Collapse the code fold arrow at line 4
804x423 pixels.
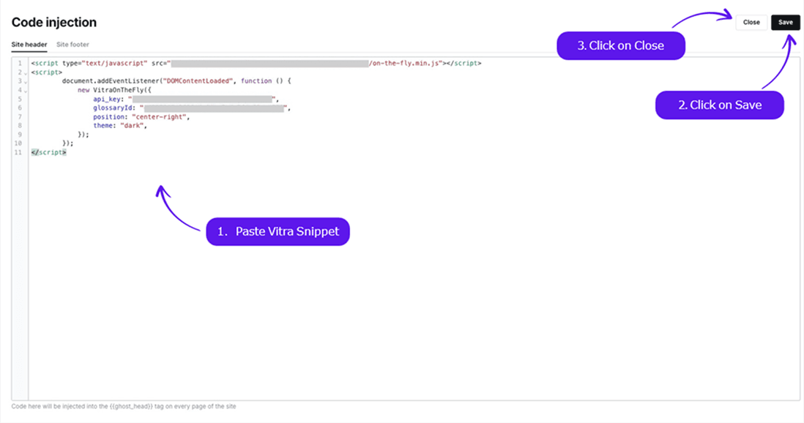pos(26,91)
